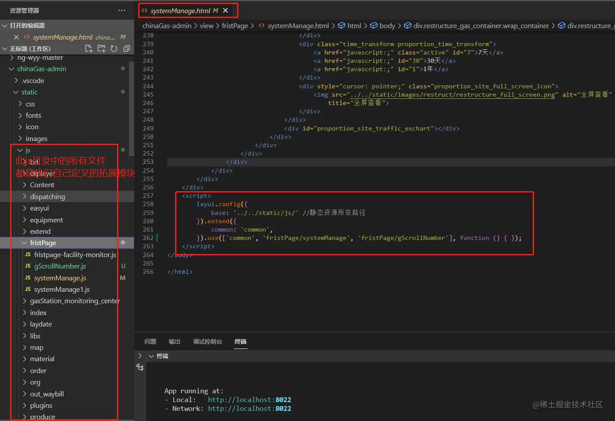615x421 pixels.
Task: Switch to the 调试控制台 panel tab
Action: tap(207, 341)
